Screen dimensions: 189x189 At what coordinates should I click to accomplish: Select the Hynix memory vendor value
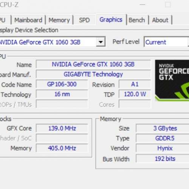(x=163, y=148)
